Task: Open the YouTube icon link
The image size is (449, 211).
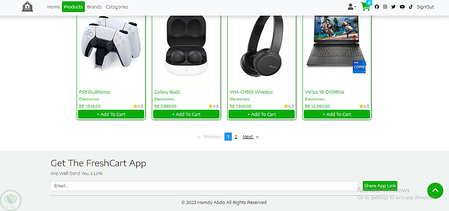Action: point(402,7)
